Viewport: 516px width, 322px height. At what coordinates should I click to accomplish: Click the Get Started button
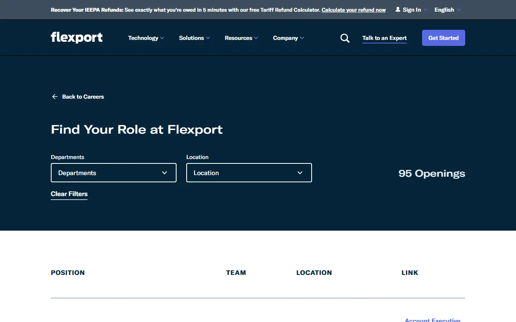tap(443, 38)
